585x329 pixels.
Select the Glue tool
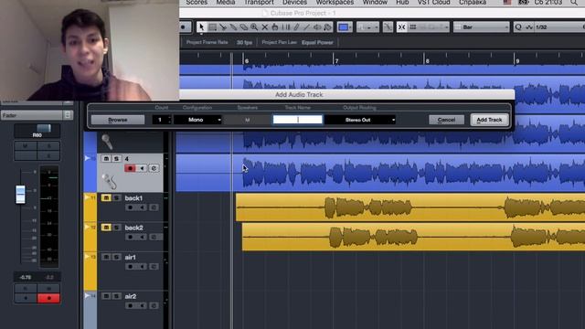[233, 27]
